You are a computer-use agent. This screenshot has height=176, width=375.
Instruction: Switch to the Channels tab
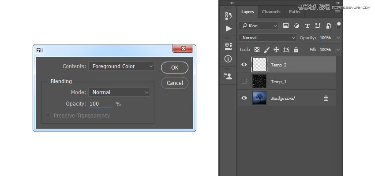click(271, 12)
